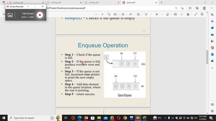This screenshot has width=216, height=121.
Task: Open the PDF toolbar settings gear
Action: (x=202, y=14)
